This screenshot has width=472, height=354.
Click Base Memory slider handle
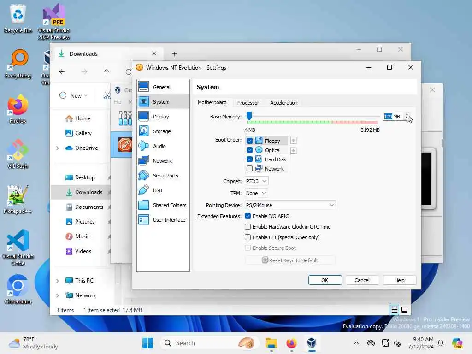coord(249,116)
